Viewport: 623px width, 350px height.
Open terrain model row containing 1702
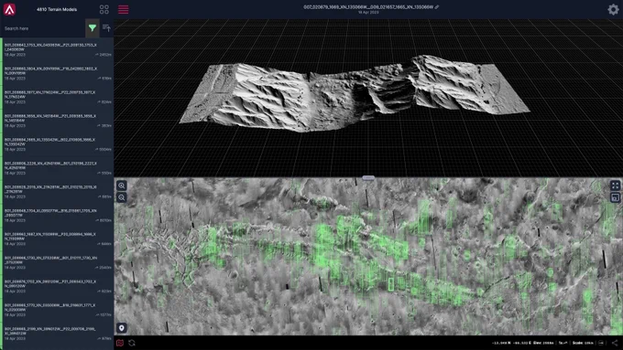pyautogui.click(x=58, y=286)
